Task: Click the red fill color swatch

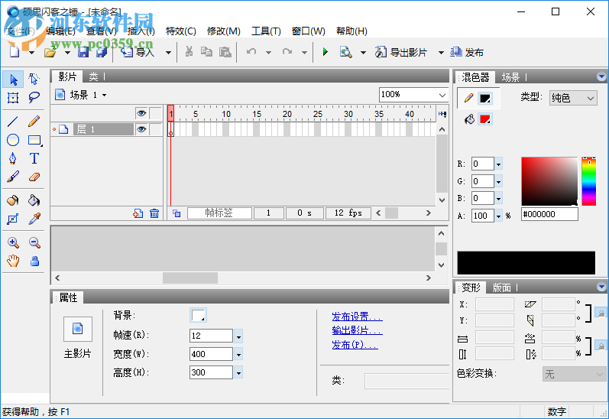Action: 485,119
